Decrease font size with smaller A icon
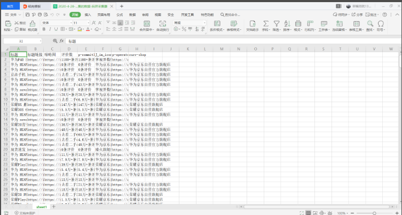The height and width of the screenshot is (215, 402). pyautogui.click(x=100, y=23)
